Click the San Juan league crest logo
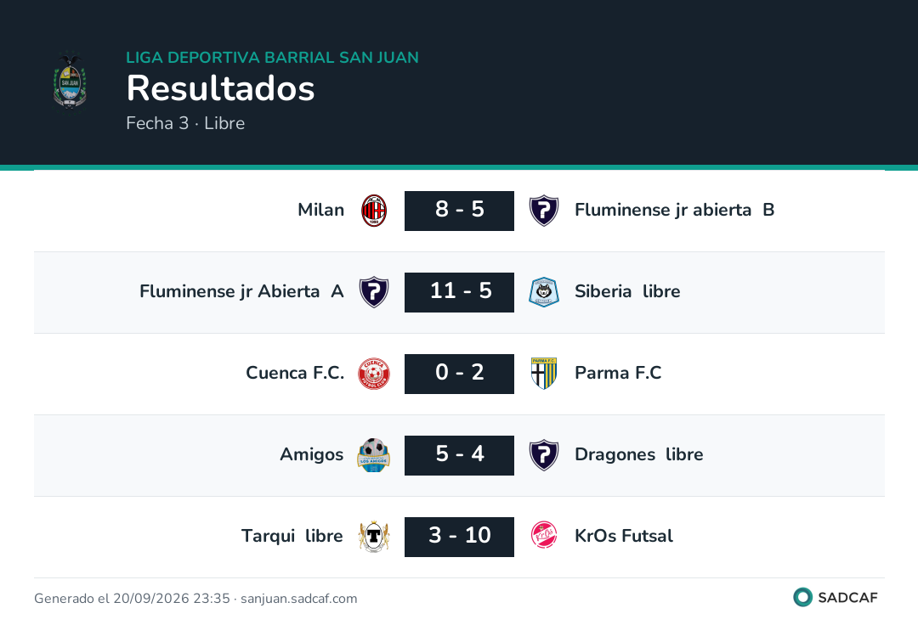The height and width of the screenshot is (642, 918). pyautogui.click(x=71, y=82)
